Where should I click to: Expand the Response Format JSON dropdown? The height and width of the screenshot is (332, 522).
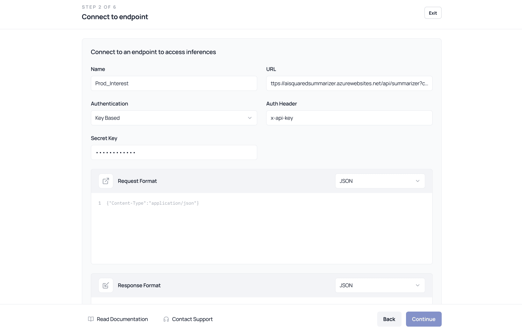pyautogui.click(x=380, y=285)
